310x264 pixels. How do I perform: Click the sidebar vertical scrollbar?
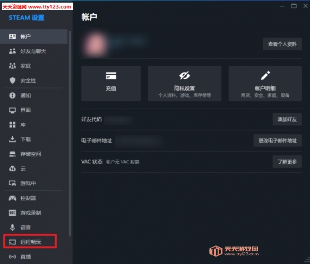(x=70, y=133)
